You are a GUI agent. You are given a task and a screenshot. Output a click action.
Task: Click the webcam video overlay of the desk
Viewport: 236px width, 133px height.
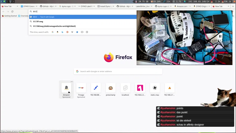click(184, 38)
